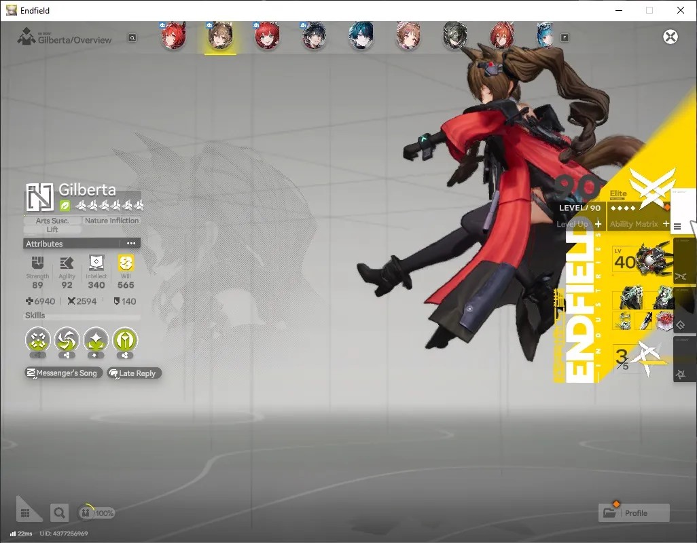This screenshot has width=697, height=543.
Task: Click the UID 4377256969 text
Action: pyautogui.click(x=64, y=533)
